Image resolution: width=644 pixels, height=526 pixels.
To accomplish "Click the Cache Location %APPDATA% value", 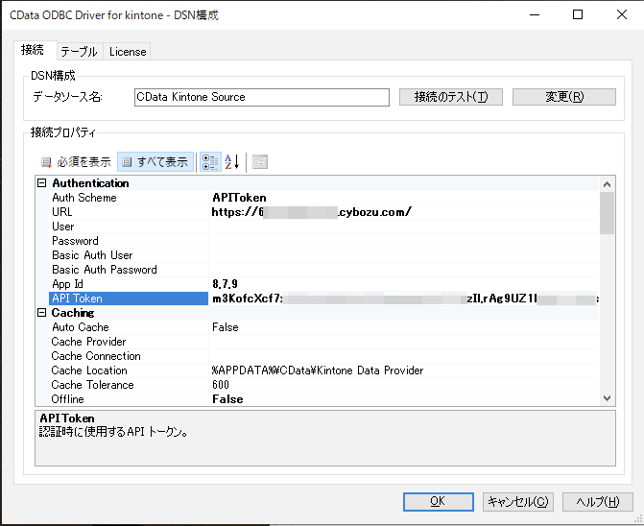I will 317,371.
